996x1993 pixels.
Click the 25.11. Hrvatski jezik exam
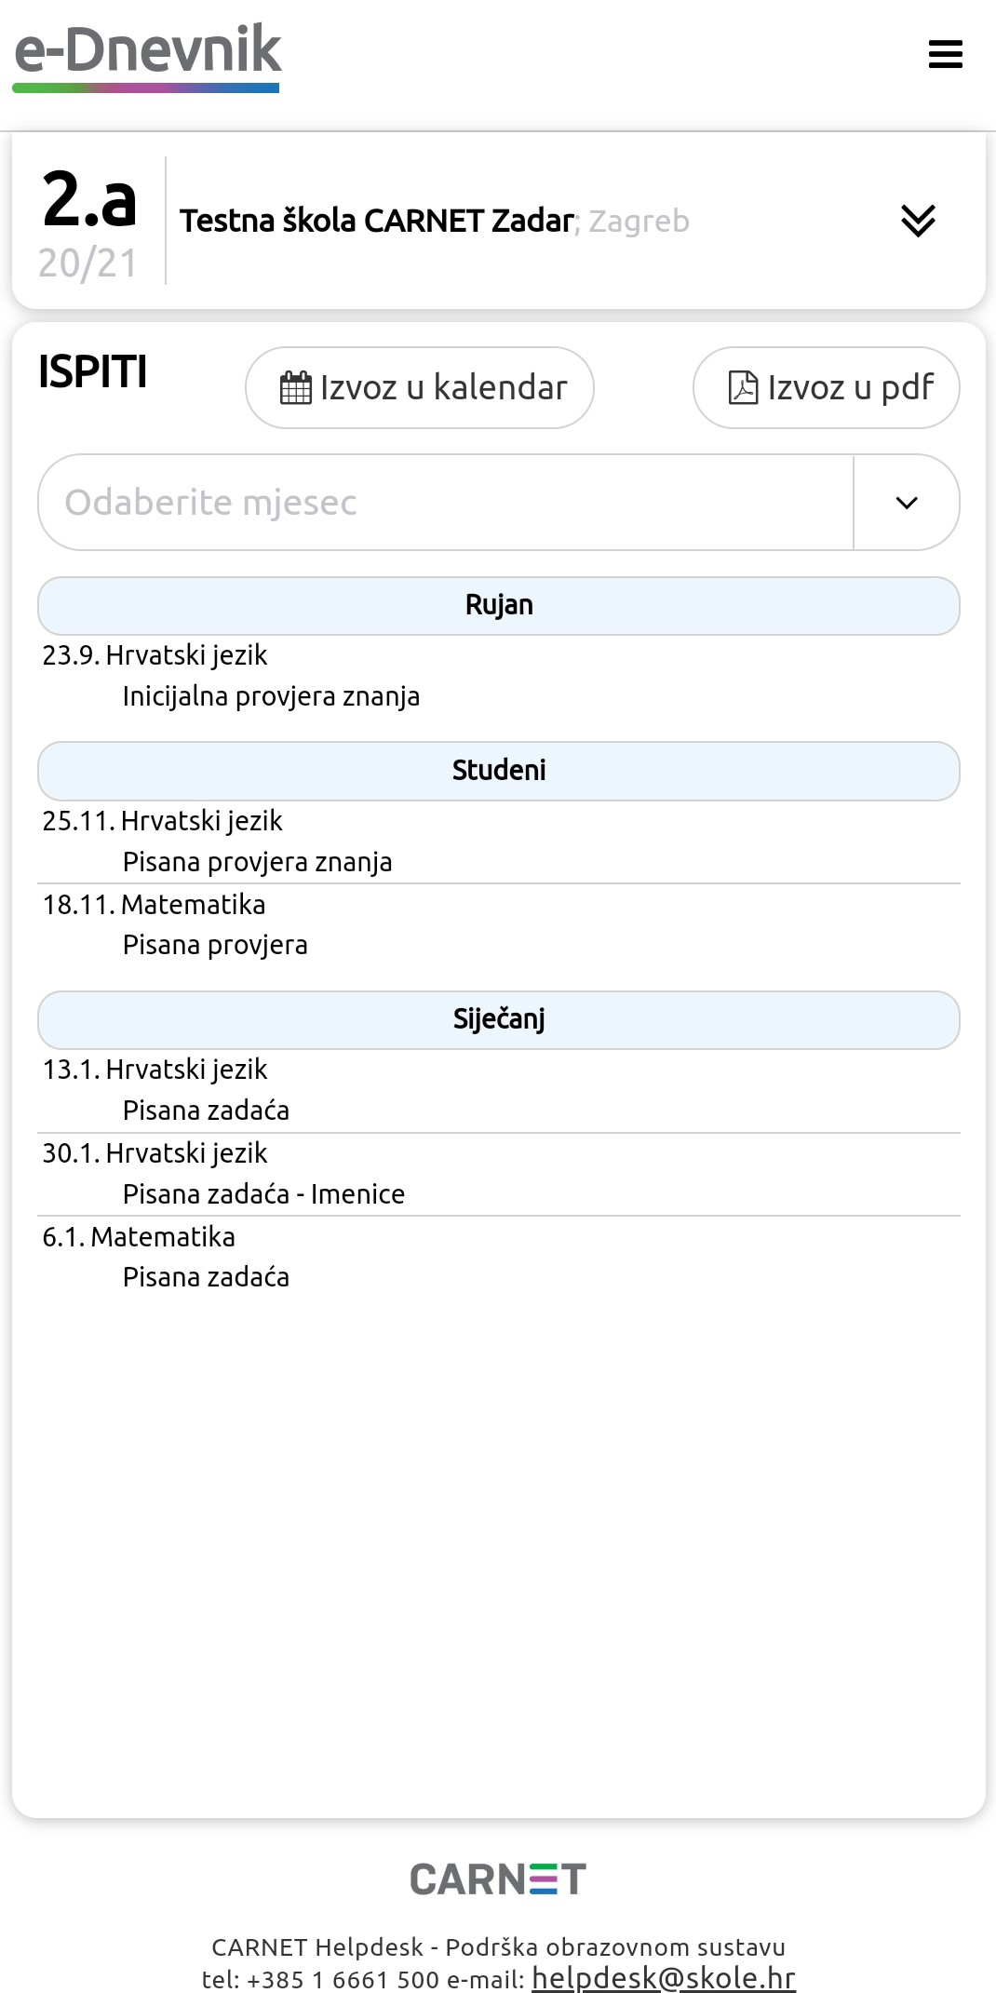(162, 821)
